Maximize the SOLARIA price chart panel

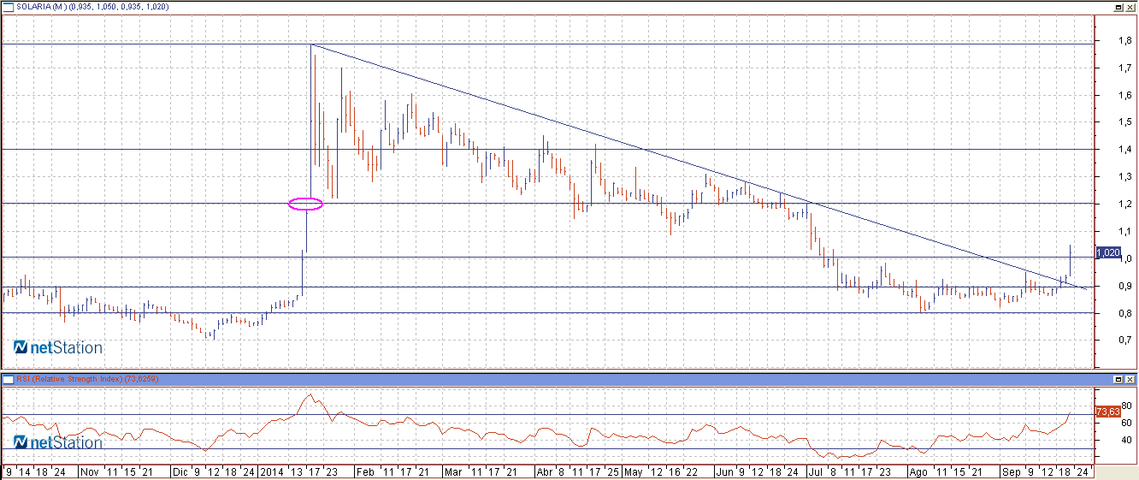click(1118, 6)
